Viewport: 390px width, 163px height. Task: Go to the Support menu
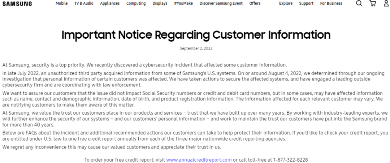[306, 3]
